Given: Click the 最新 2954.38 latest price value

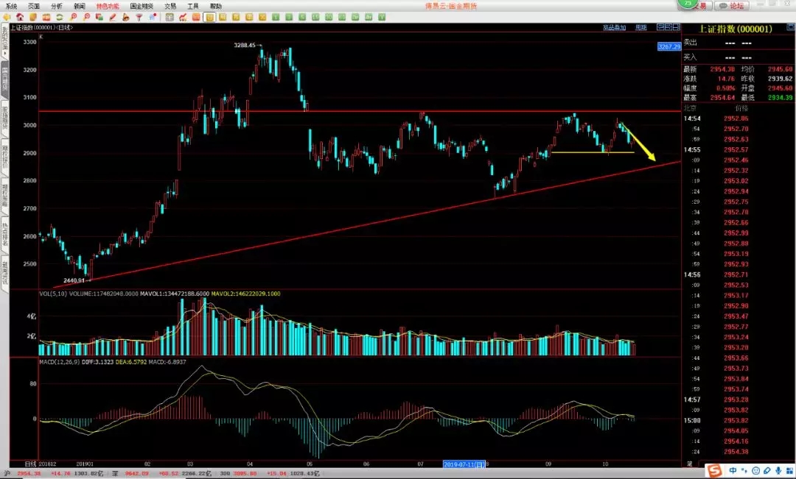Looking at the screenshot, I should pos(722,69).
